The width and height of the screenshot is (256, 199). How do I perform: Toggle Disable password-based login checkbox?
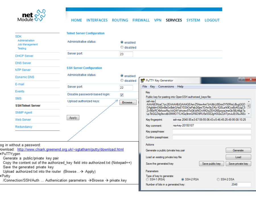pos(122,95)
